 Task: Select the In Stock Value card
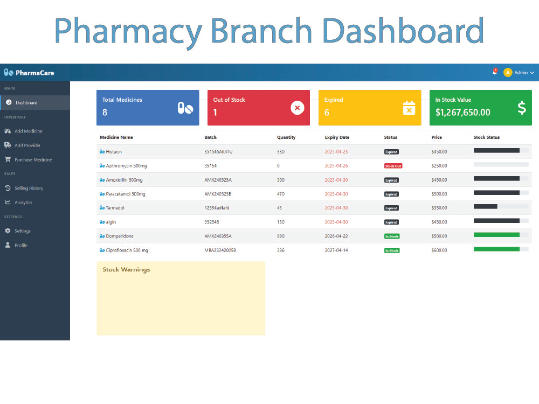[481, 108]
